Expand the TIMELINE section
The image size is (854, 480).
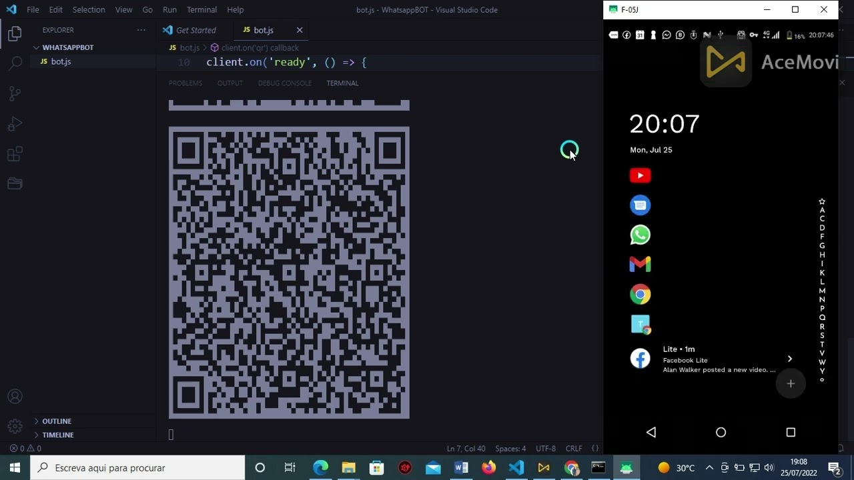point(58,435)
